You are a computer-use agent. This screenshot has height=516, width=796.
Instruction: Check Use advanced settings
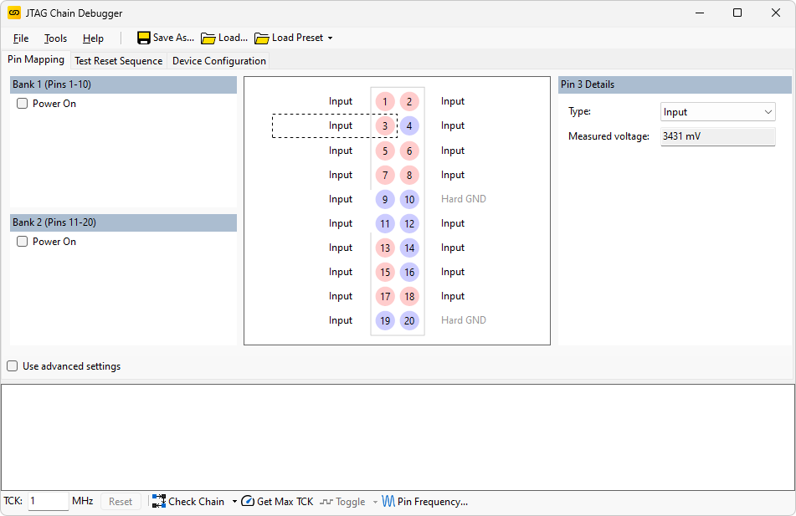click(13, 366)
